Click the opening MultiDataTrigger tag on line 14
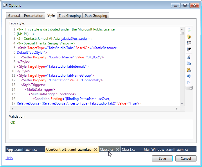Viewport: 202px width, 167px height. point(40,89)
